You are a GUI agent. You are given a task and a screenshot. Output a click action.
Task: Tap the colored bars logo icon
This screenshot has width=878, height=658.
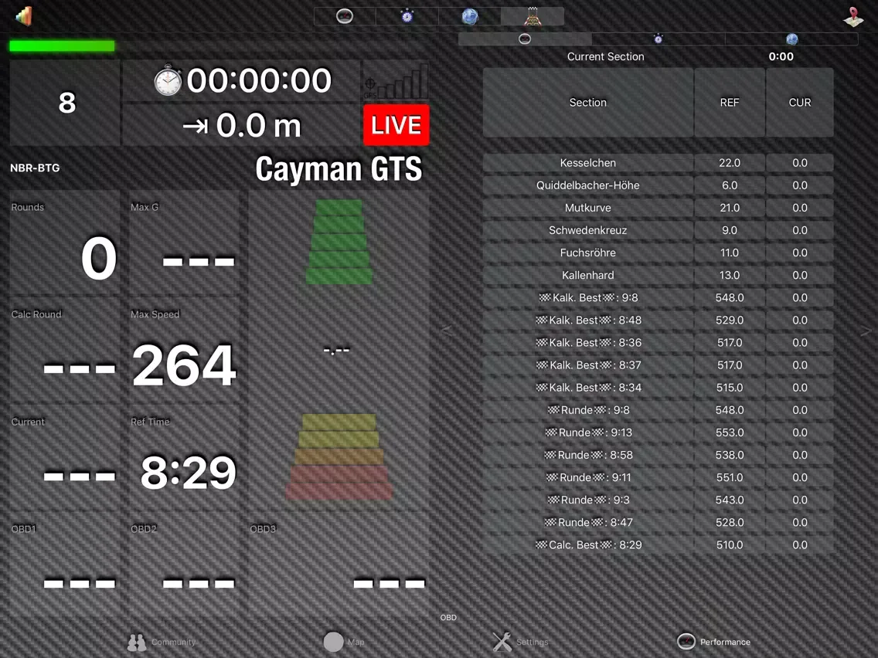click(x=23, y=15)
